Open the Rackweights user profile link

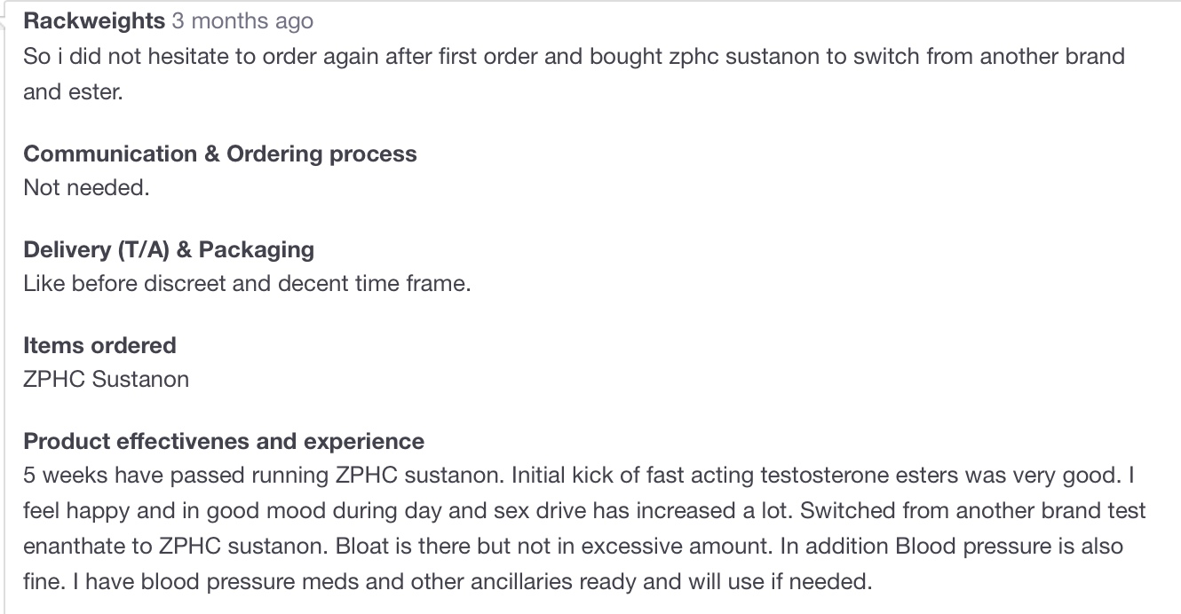point(94,20)
